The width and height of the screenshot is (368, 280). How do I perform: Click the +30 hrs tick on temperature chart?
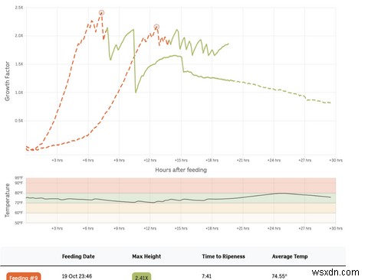(336, 228)
